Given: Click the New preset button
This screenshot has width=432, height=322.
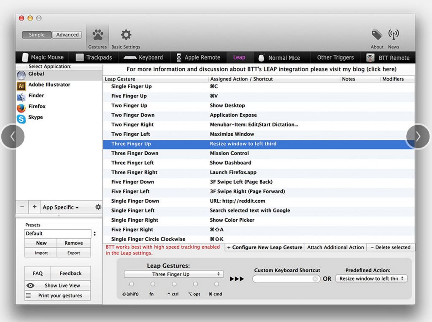Looking at the screenshot, I should (x=41, y=243).
